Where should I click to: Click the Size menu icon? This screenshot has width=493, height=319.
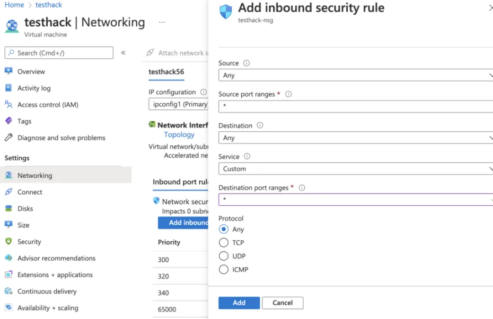[8, 225]
